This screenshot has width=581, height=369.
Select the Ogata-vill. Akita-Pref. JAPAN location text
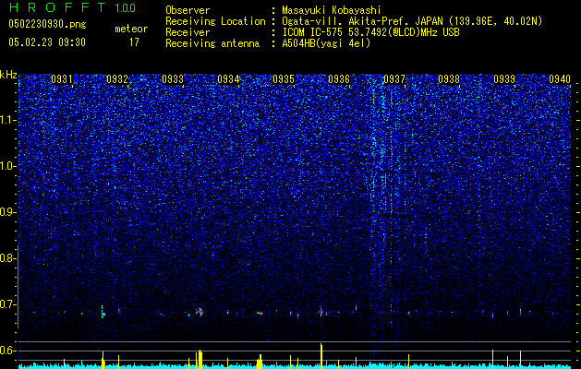coord(412,21)
